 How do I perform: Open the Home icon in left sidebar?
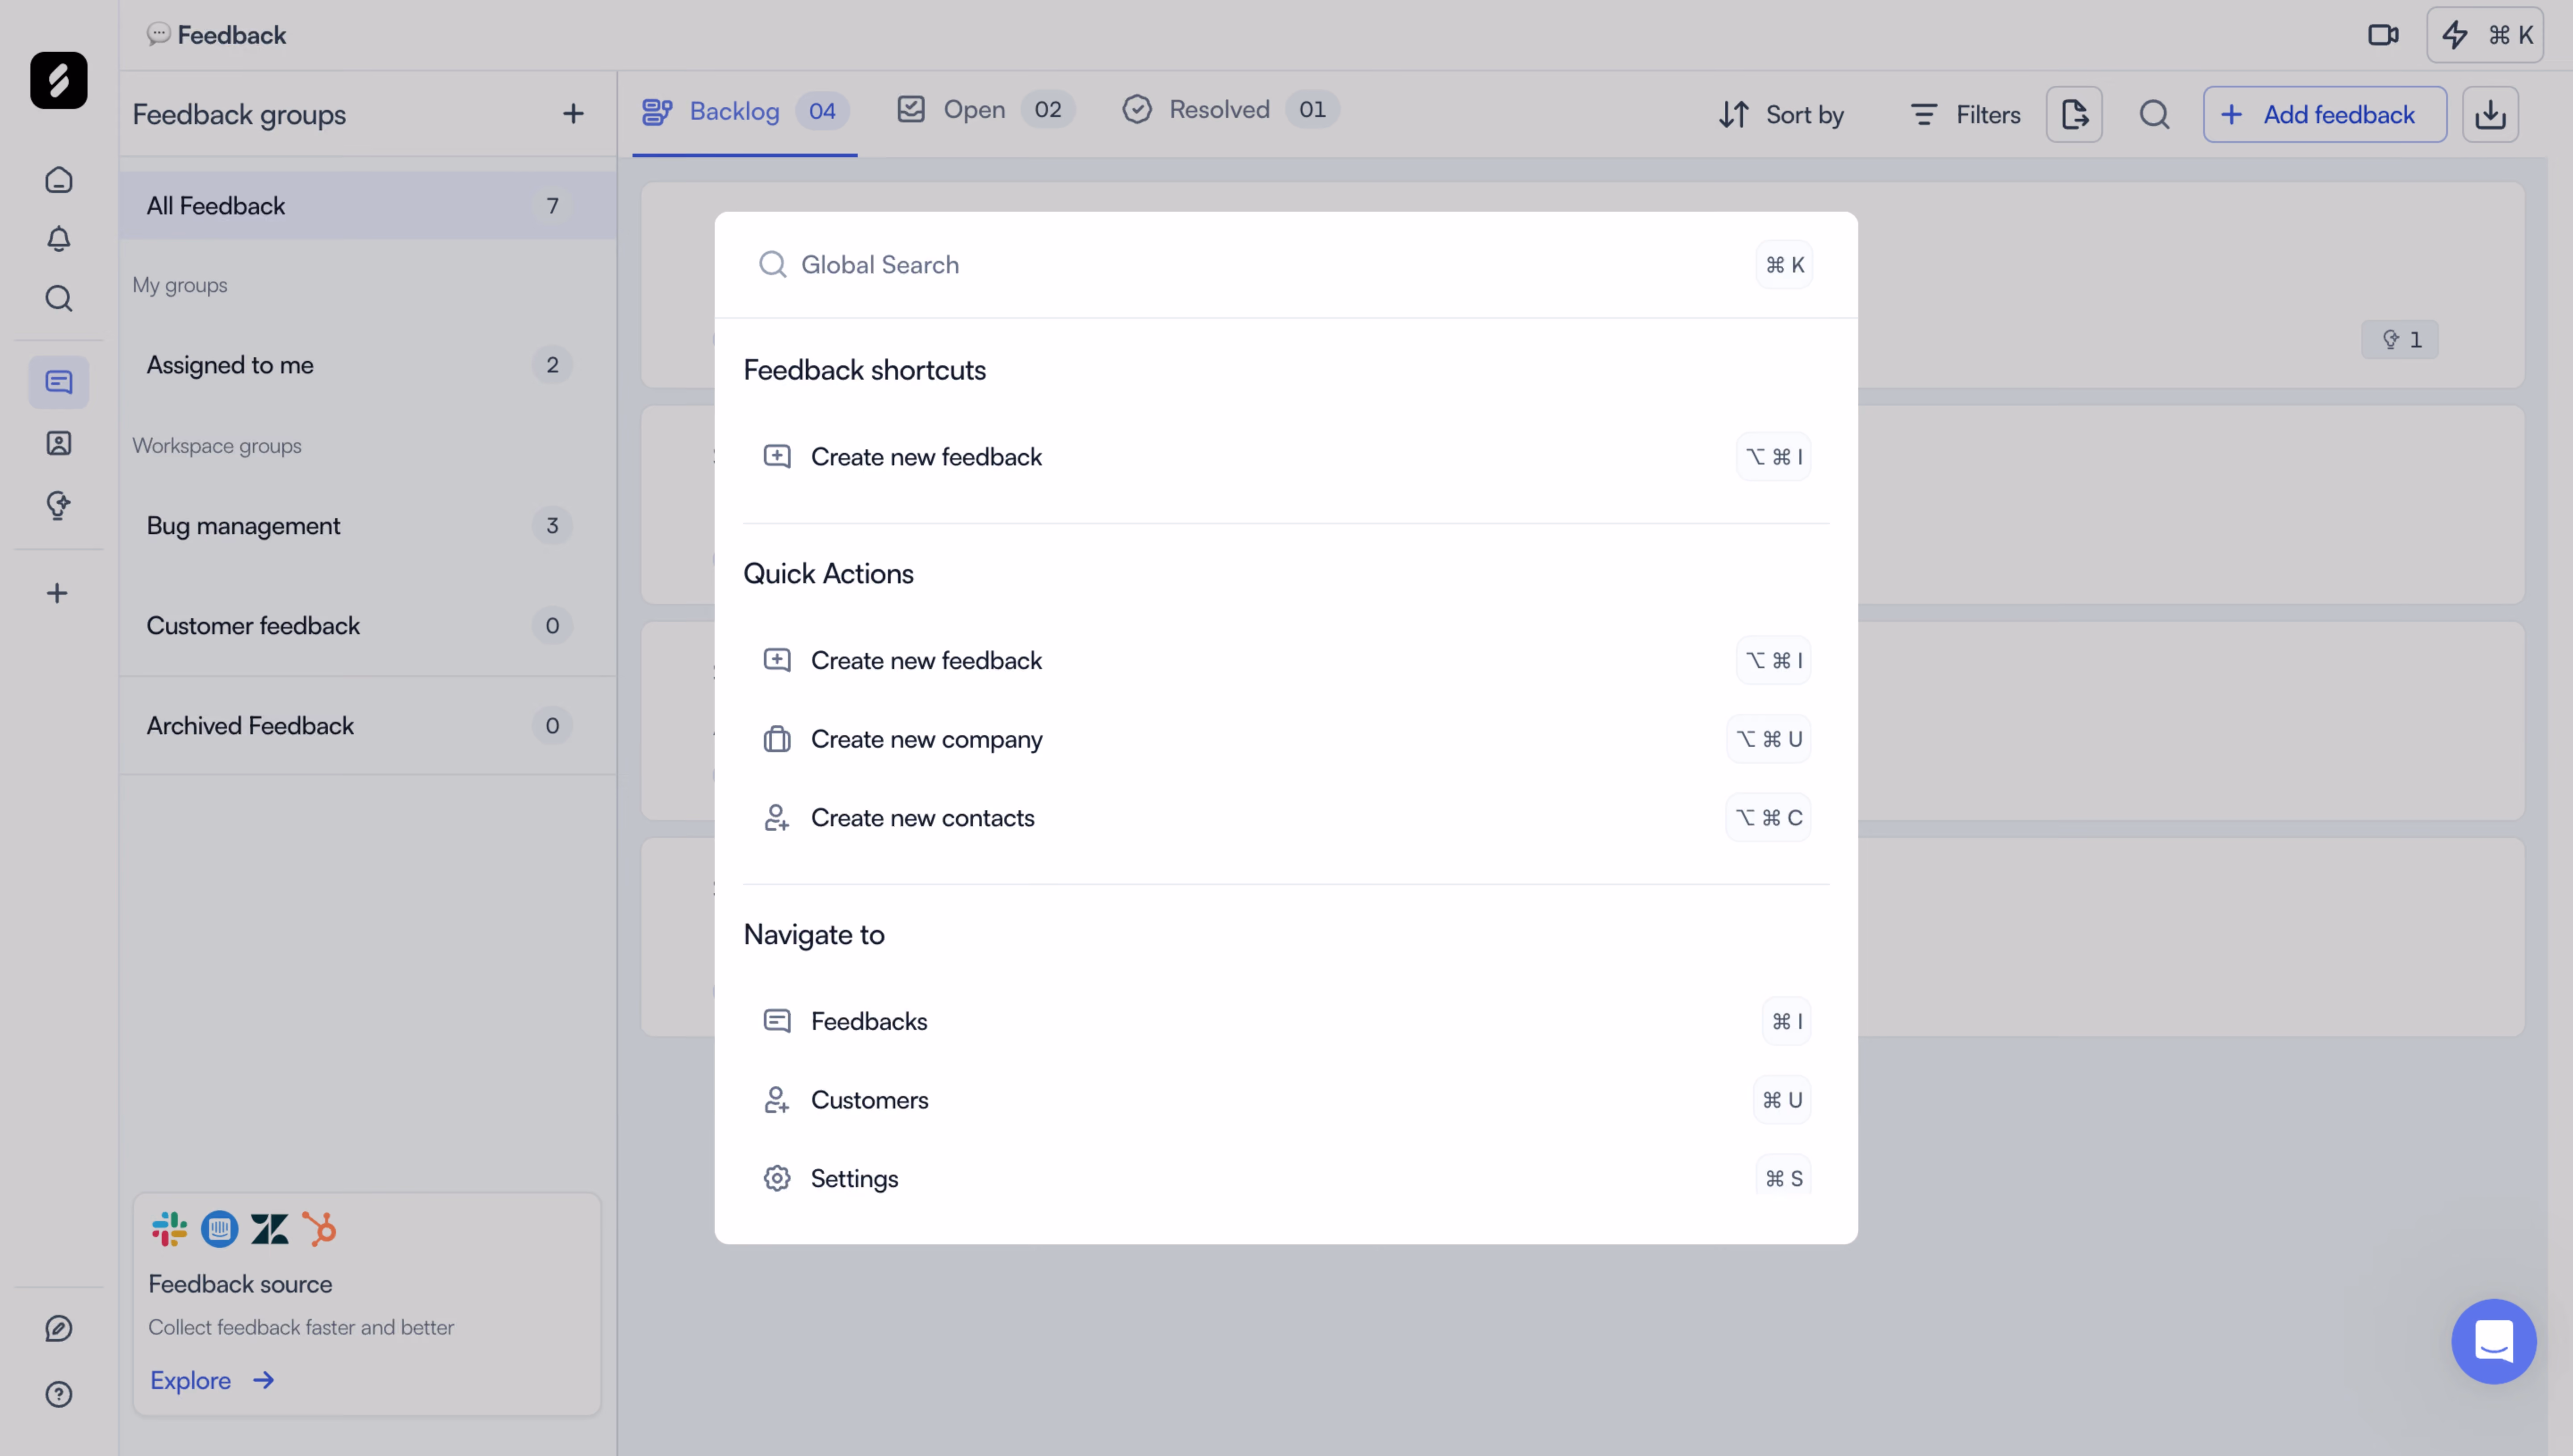(59, 180)
